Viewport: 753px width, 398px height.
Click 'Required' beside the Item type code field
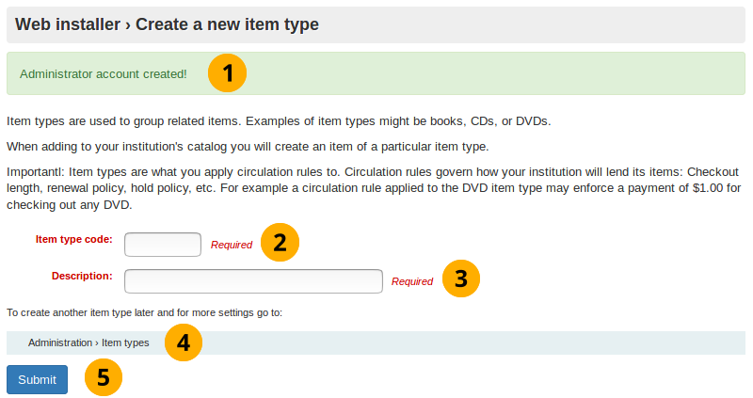pyautogui.click(x=232, y=245)
